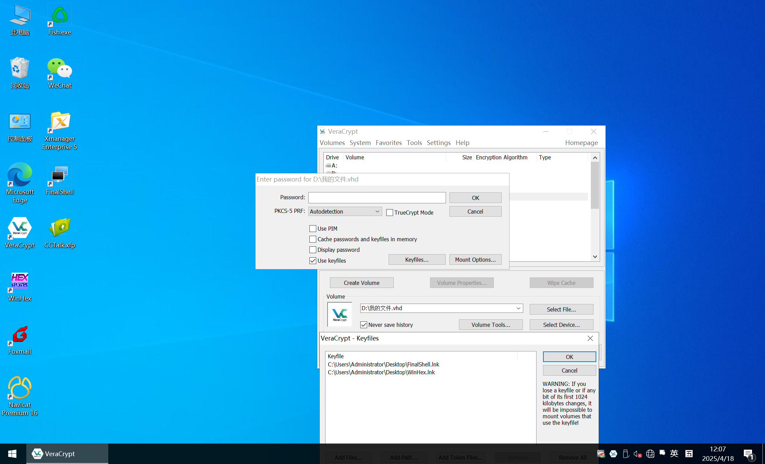
Task: Open Keyfiles... from password dialog
Action: tap(417, 260)
